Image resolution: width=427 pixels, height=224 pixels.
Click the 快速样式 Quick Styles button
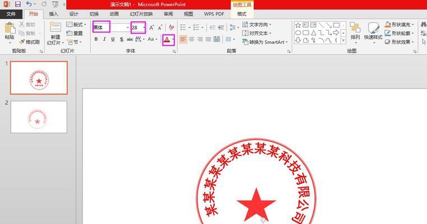373,33
